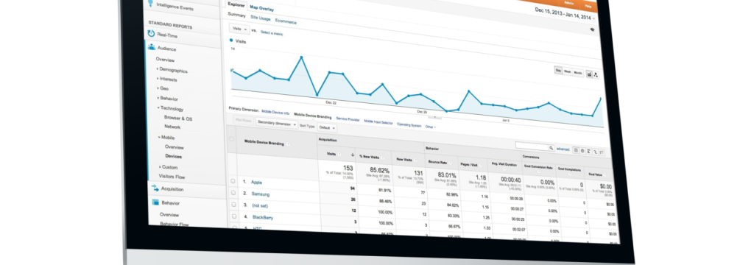Click the Acquisition section icon
Screen dimensions: 754x265
155,188
